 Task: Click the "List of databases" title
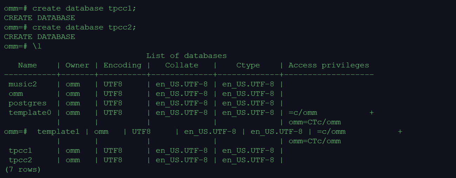point(186,55)
